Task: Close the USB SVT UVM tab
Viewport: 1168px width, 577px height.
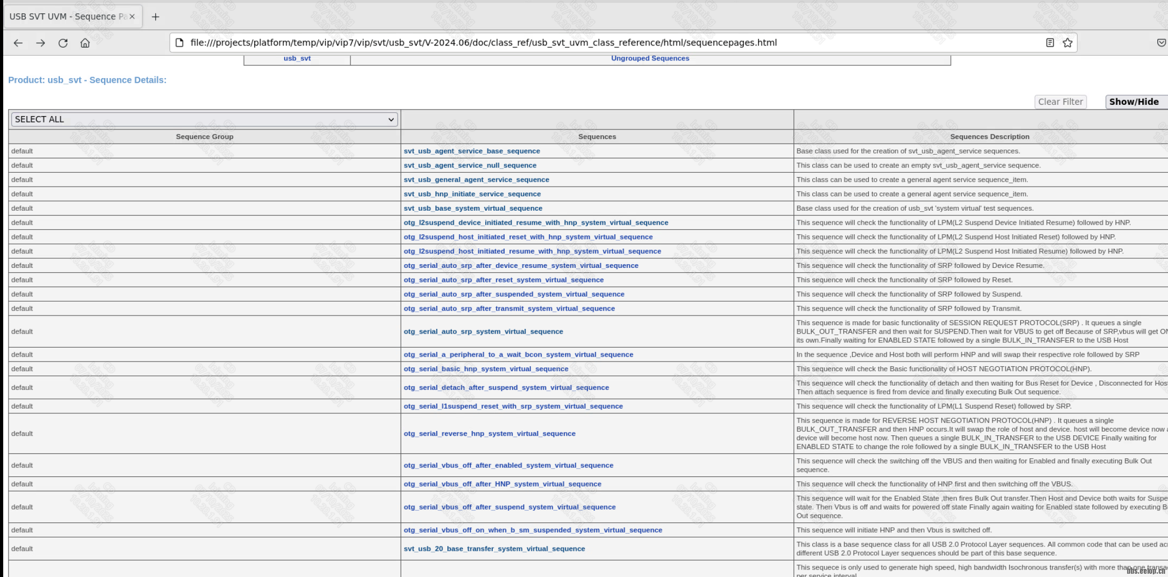Action: coord(132,17)
